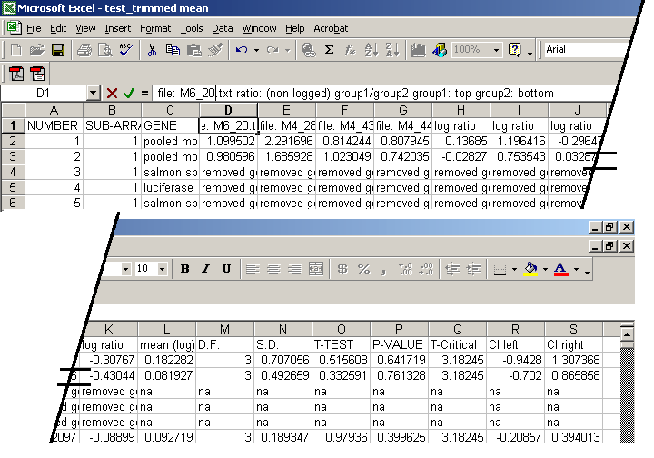Click Merge and Center icon
654x458 pixels.
(316, 269)
